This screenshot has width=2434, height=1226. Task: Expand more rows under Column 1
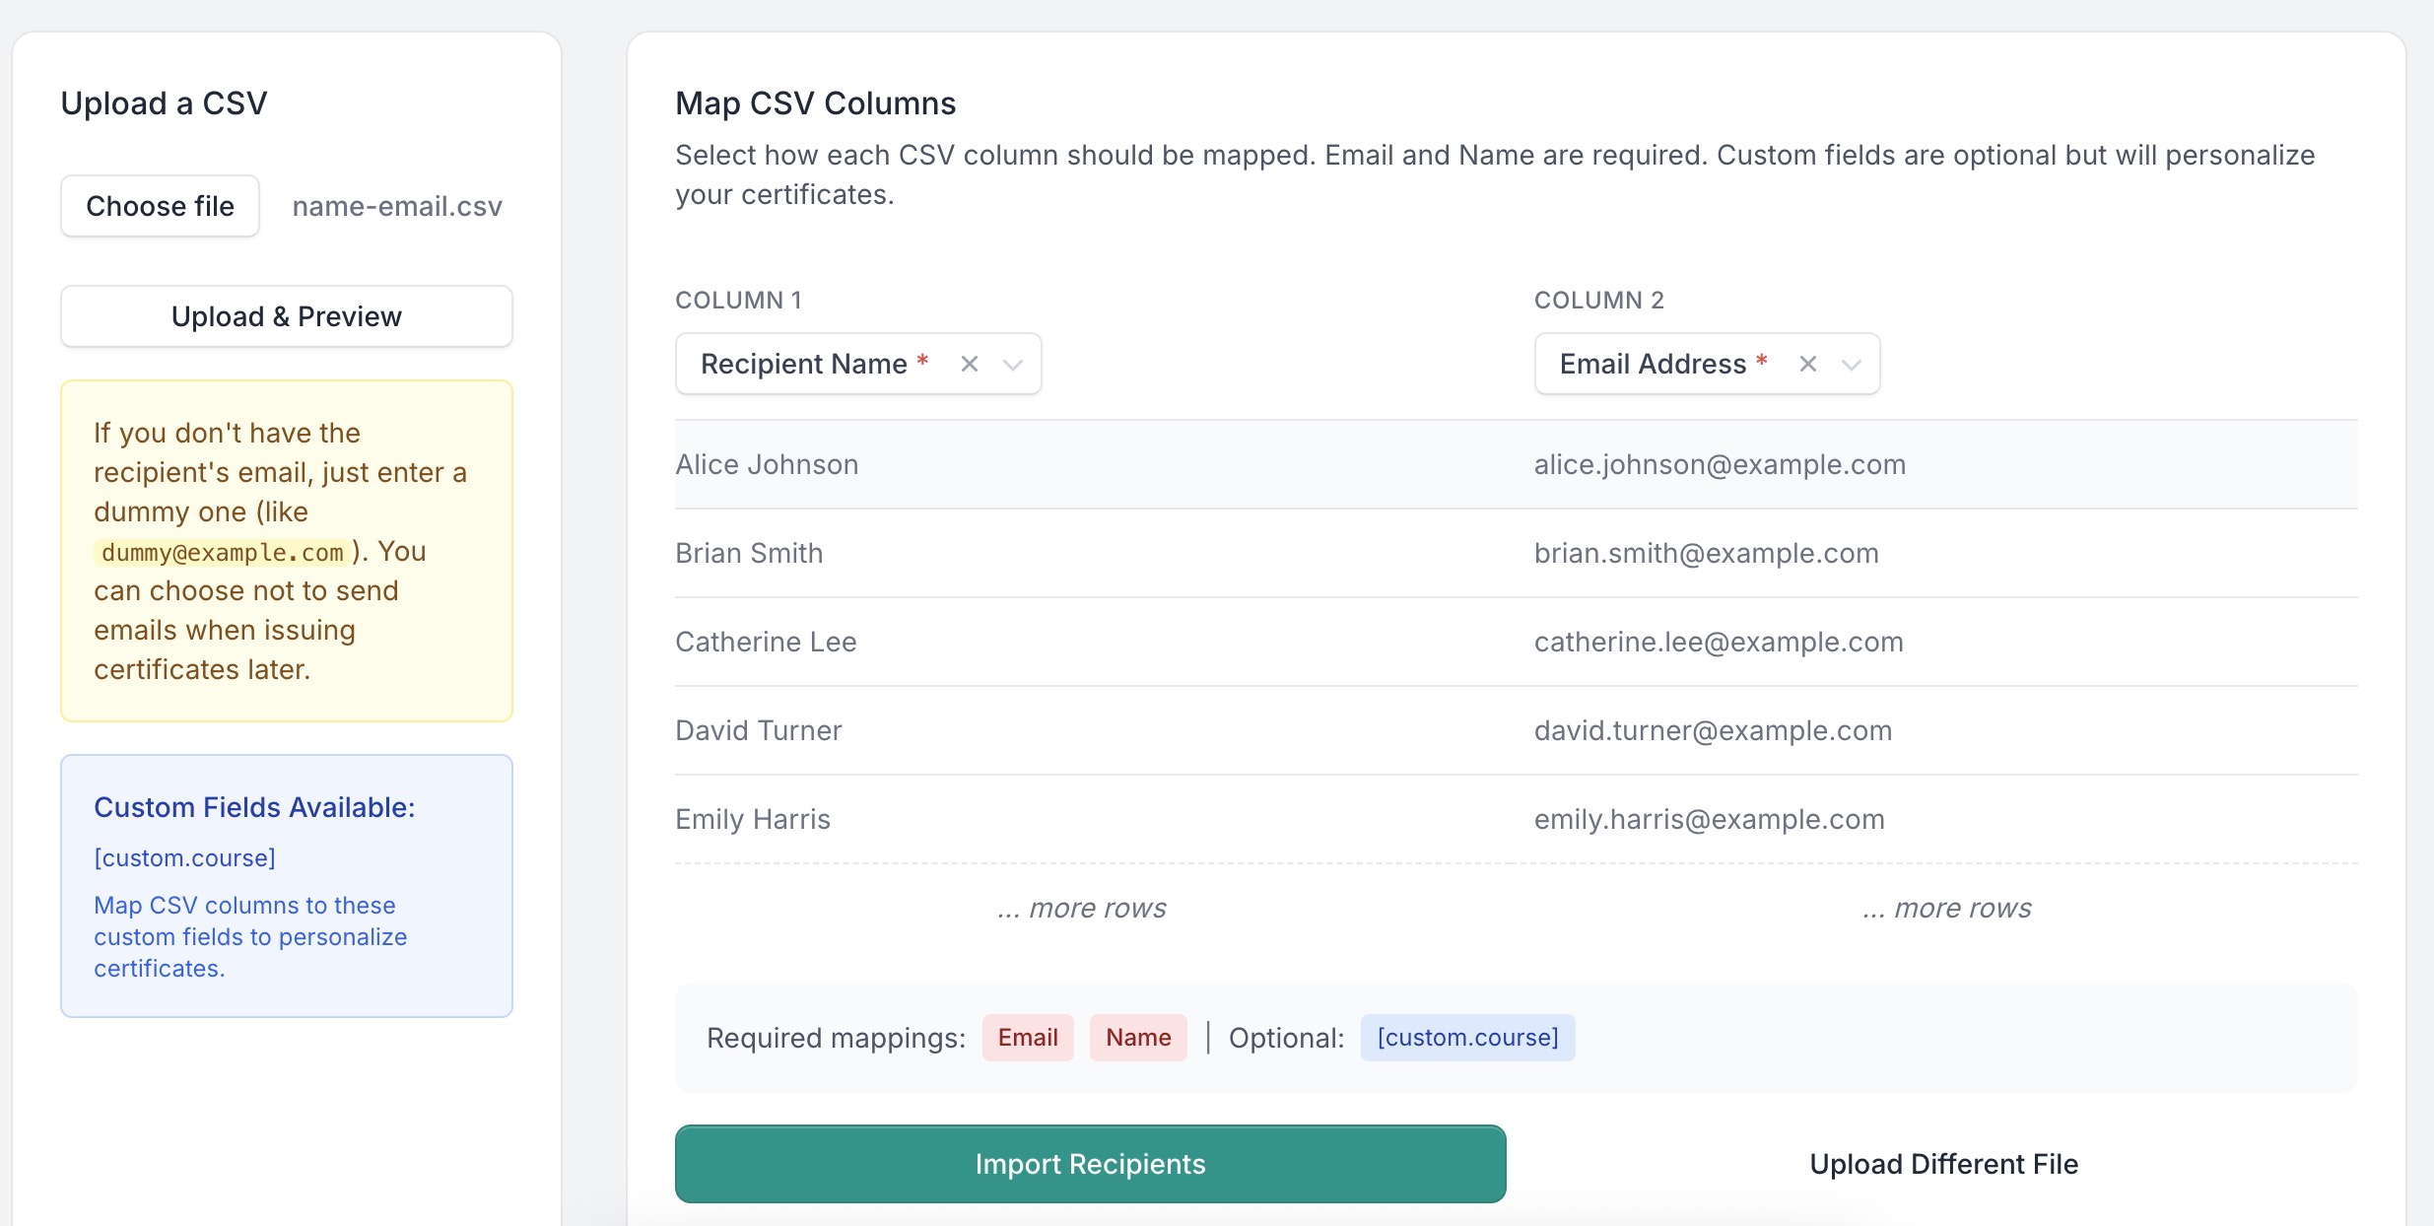coord(1081,908)
